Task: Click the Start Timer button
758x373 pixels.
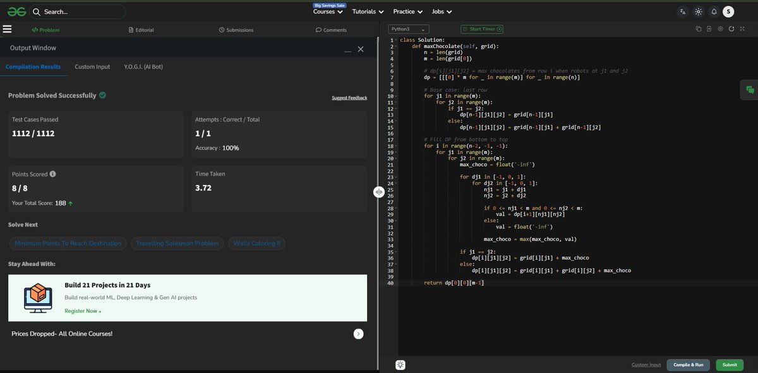Action: pyautogui.click(x=482, y=29)
